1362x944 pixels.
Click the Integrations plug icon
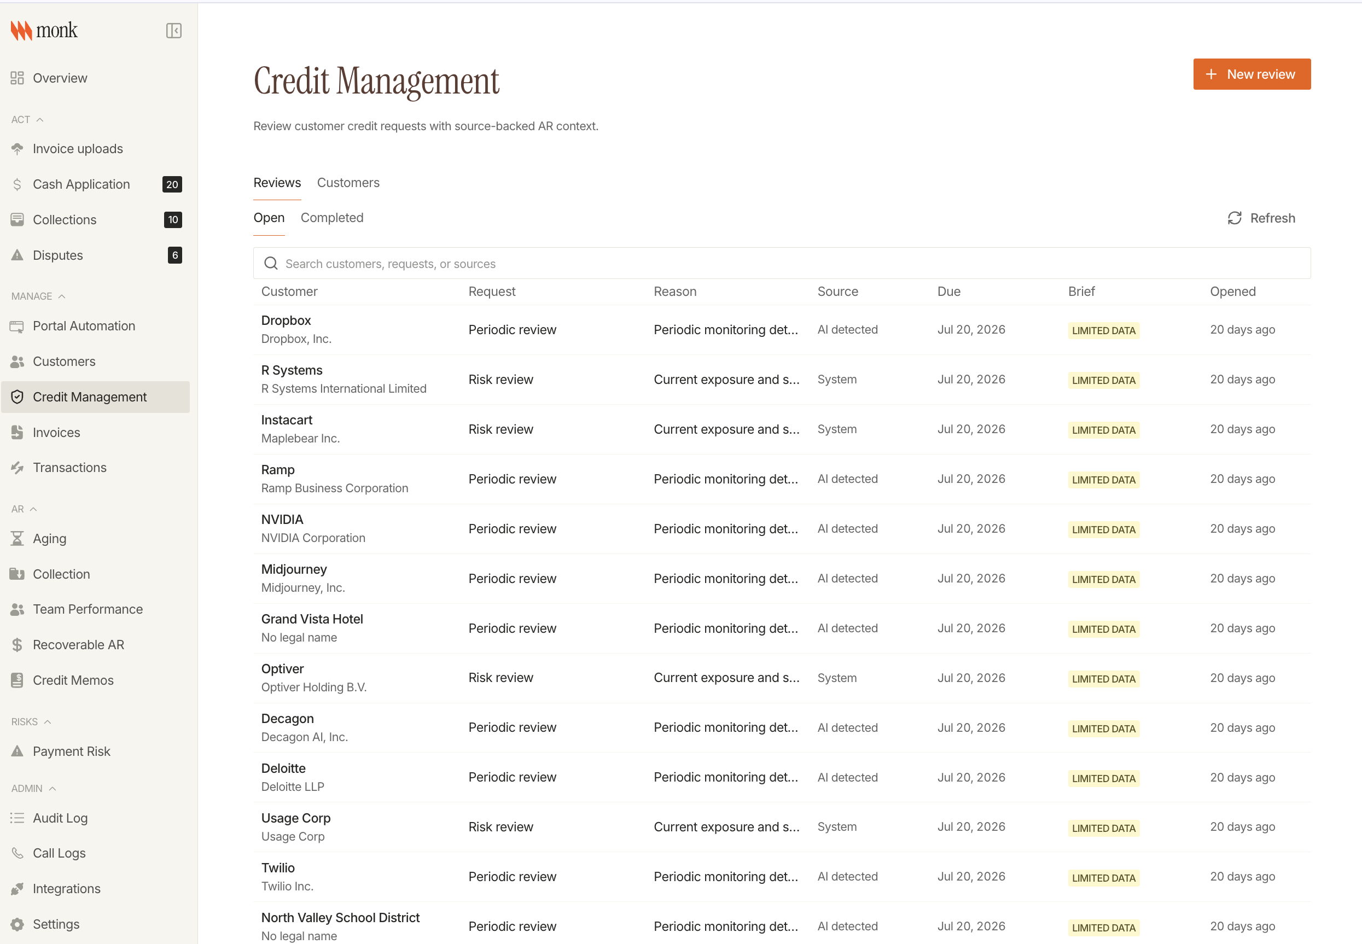(17, 888)
